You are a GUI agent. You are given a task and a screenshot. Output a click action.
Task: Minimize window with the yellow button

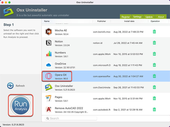click(6, 2)
